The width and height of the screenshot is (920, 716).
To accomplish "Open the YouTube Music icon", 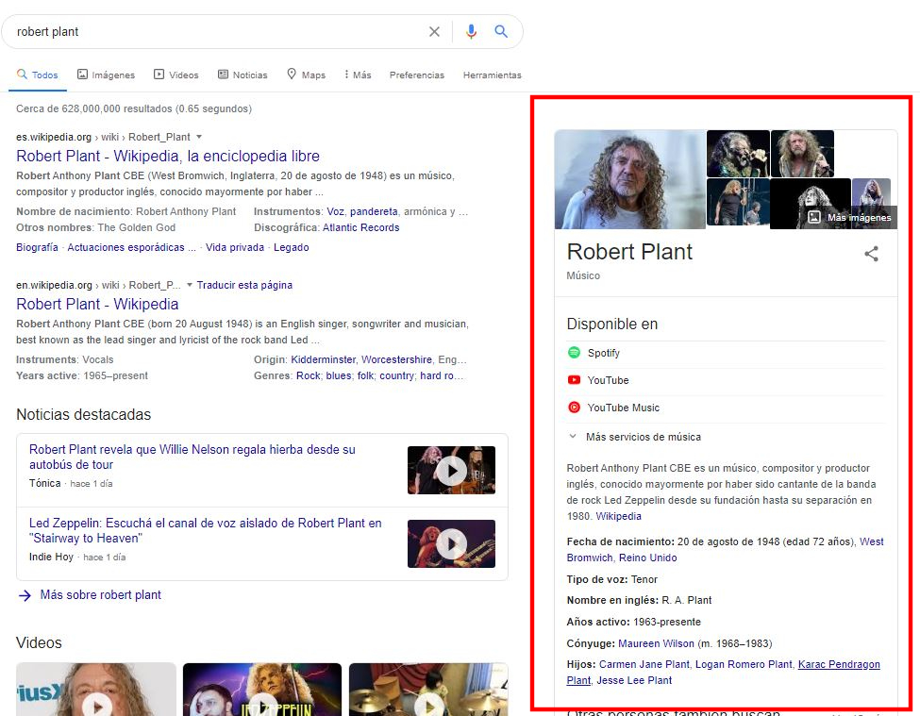I will click(x=575, y=408).
